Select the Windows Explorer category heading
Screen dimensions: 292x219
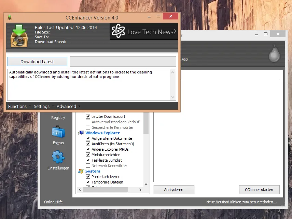[102, 133]
